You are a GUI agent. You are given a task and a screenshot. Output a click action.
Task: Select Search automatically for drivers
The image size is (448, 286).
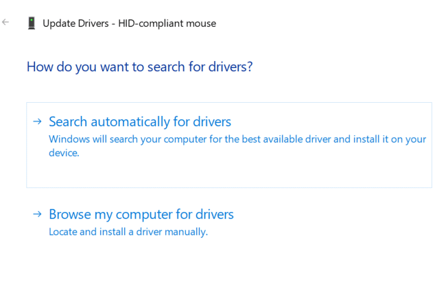(140, 122)
